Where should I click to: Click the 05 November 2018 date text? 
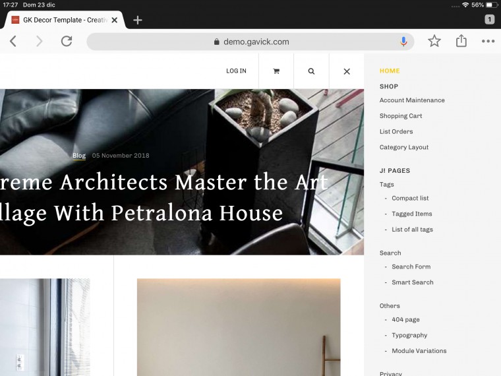point(121,156)
